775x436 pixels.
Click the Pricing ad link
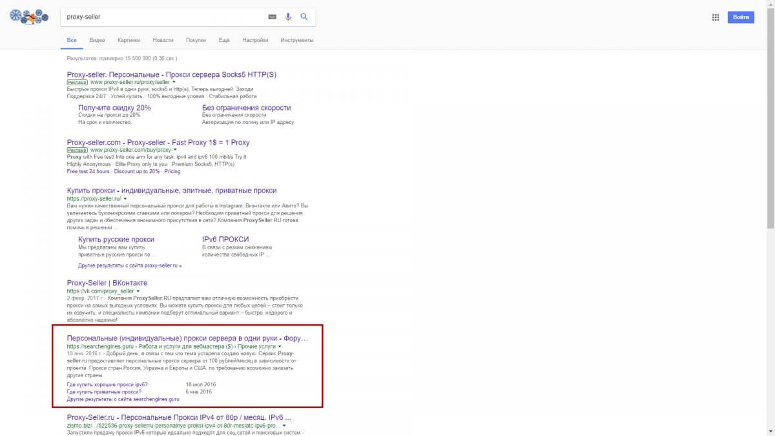point(172,171)
